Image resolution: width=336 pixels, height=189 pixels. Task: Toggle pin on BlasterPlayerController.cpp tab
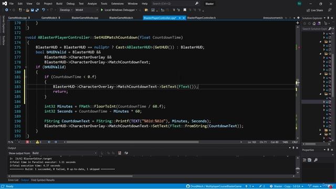(x=180, y=18)
